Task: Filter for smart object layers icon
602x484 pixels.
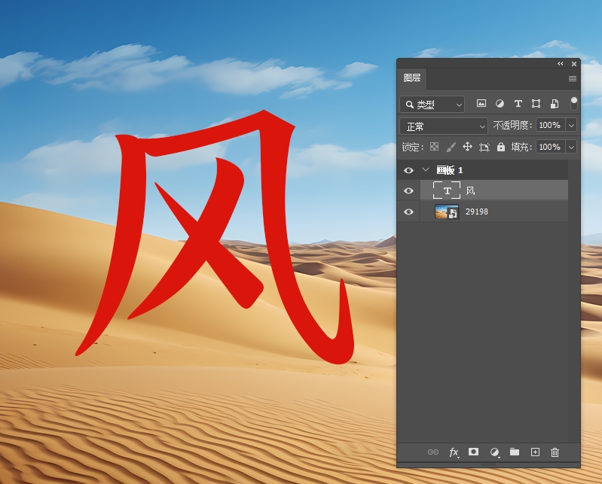Action: (555, 104)
